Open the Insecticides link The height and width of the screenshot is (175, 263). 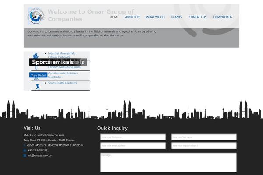pos(55,77)
